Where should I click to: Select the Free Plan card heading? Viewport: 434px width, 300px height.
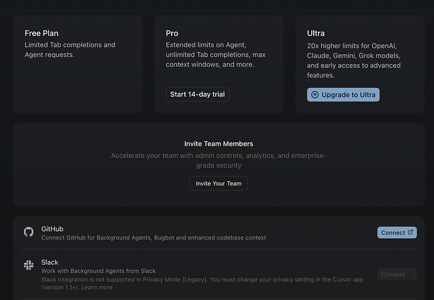click(42, 33)
